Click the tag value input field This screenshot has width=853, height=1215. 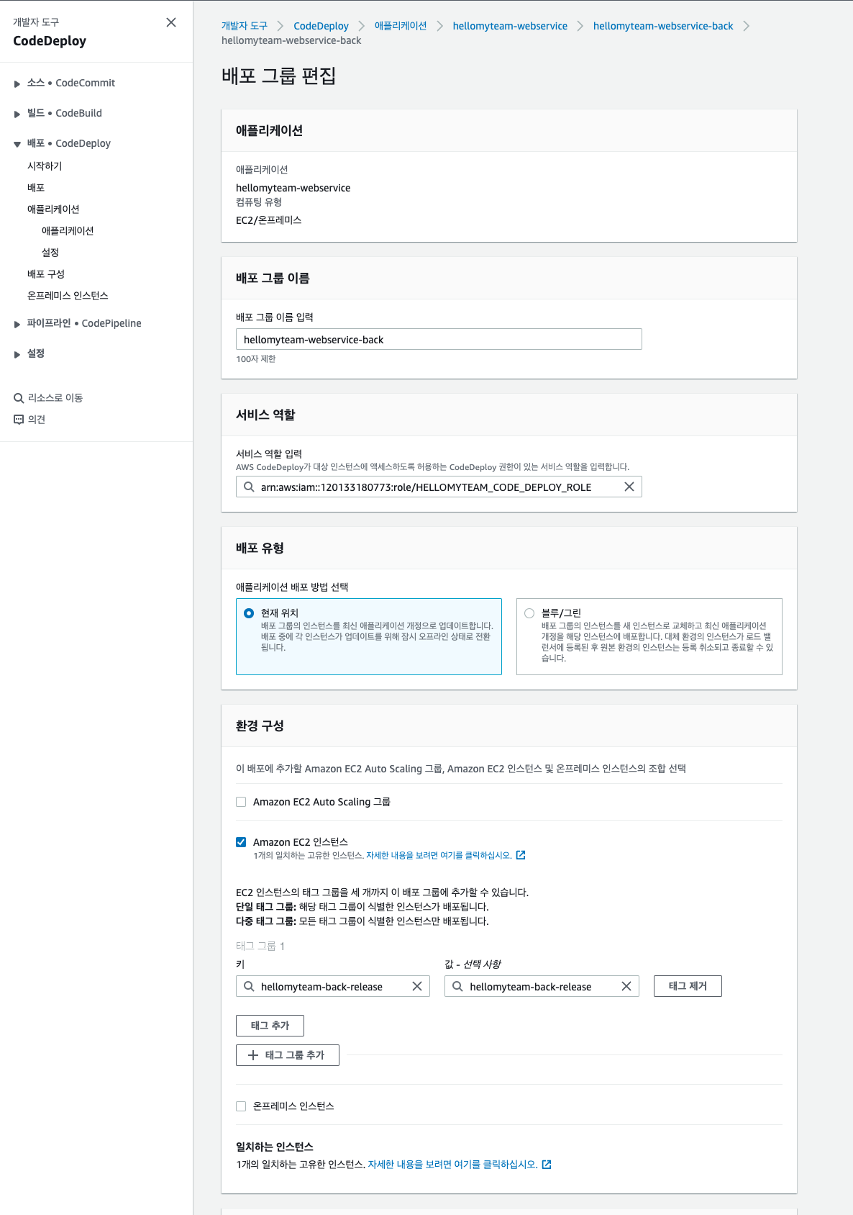[x=542, y=986]
